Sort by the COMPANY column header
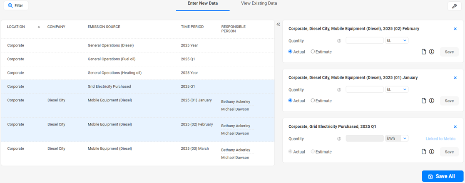 (x=56, y=27)
